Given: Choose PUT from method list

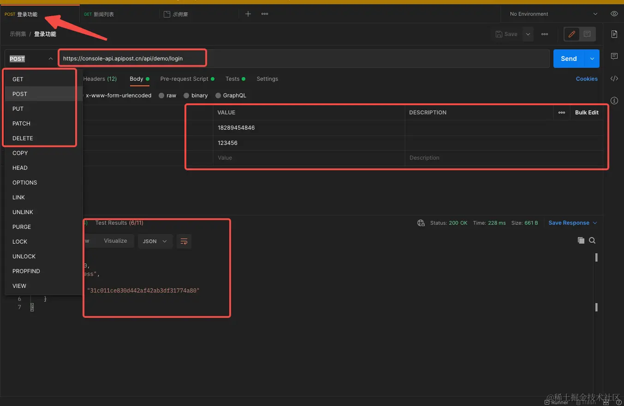Looking at the screenshot, I should [43, 109].
